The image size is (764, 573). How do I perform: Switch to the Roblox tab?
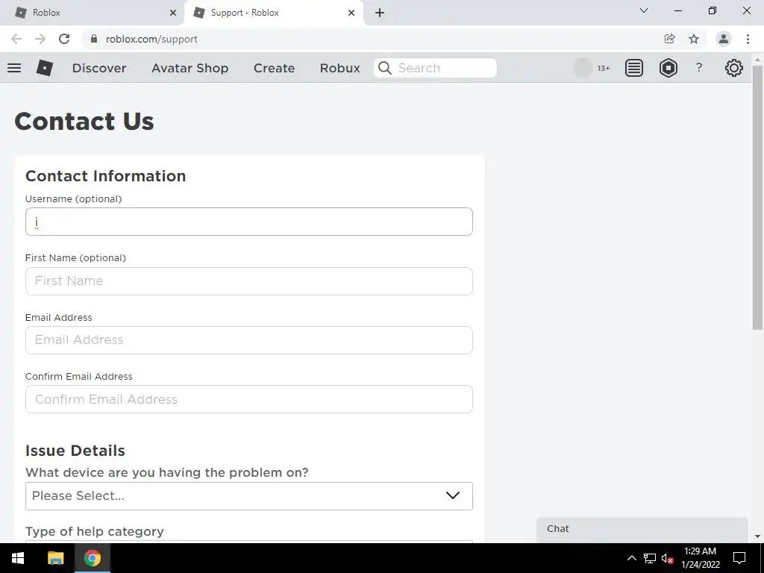[93, 13]
